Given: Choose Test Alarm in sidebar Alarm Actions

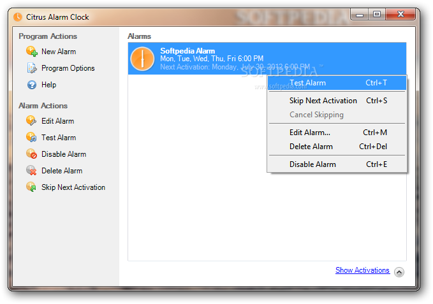Looking at the screenshot, I should click(59, 138).
